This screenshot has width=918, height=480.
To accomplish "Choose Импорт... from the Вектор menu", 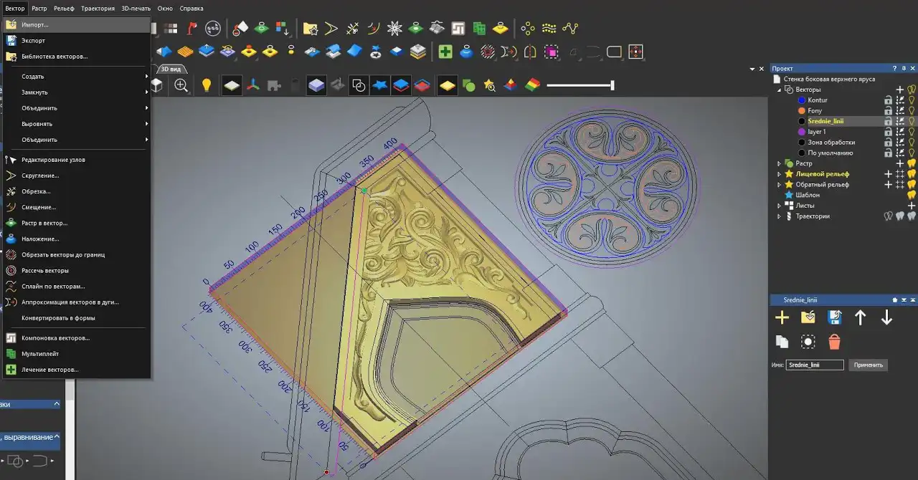I will coord(77,24).
